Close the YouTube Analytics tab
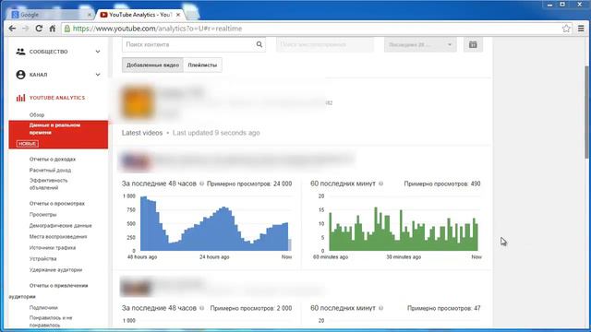591x332 pixels. pos(178,15)
